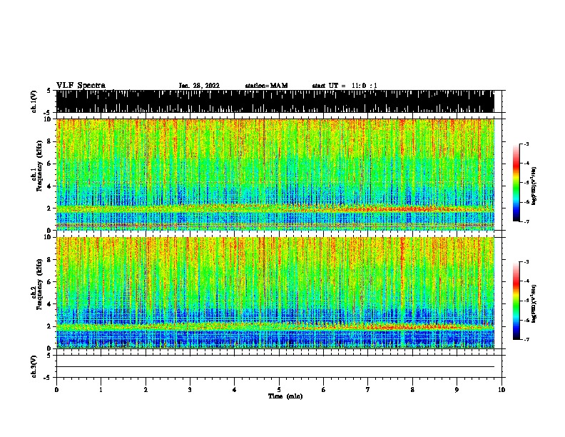Click the "5" tick on ch.1(V) axis
The height and width of the screenshot is (437, 565).
(49, 91)
